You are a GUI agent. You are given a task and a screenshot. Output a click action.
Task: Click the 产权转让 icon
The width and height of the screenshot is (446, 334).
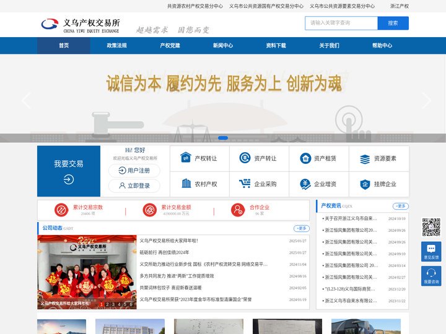pos(186,158)
